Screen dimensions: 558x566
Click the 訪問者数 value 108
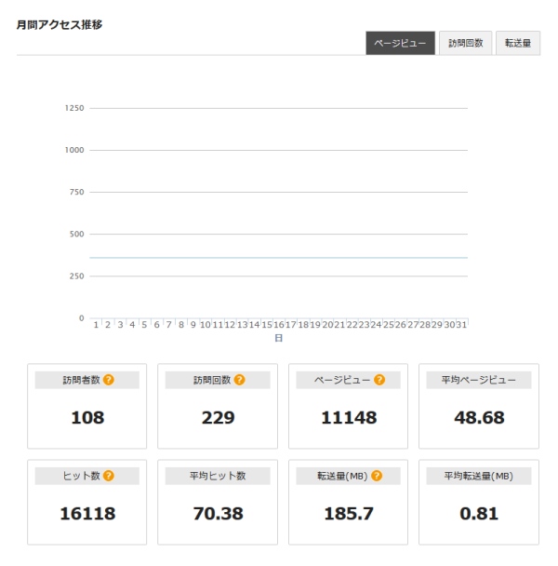tap(87, 418)
